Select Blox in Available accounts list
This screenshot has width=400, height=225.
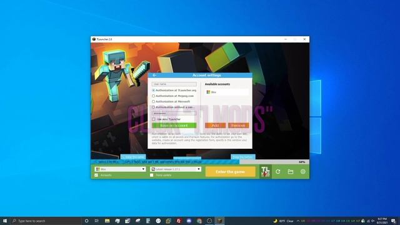(227, 92)
